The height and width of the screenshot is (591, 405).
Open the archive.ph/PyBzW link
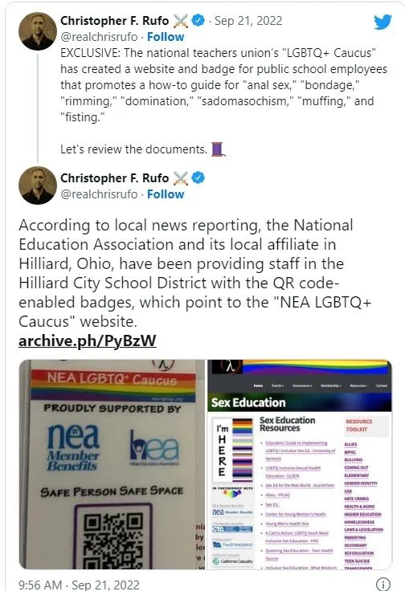pyautogui.click(x=87, y=340)
